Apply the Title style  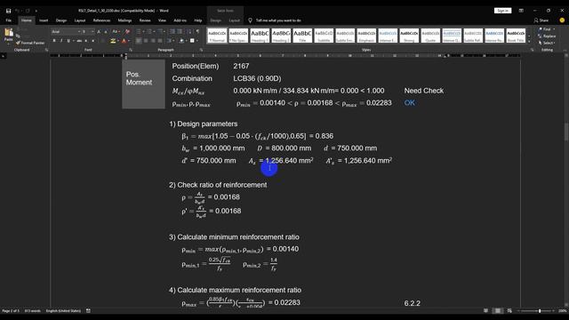[302, 36]
